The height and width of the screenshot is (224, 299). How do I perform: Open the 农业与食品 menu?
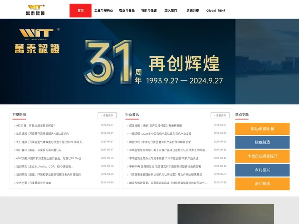(127, 10)
